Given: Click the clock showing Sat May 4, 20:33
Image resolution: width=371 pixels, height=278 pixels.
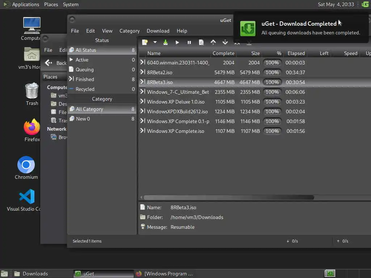Looking at the screenshot, I should (x=336, y=4).
